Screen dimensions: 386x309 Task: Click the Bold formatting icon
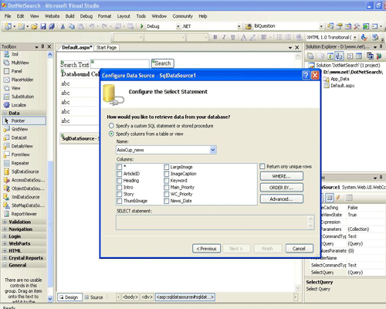[x=215, y=37]
